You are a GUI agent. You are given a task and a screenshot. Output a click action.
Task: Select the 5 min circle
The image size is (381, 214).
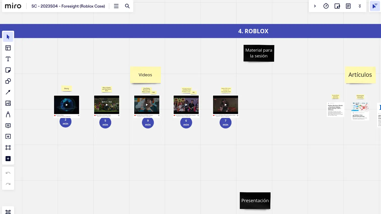click(x=105, y=123)
